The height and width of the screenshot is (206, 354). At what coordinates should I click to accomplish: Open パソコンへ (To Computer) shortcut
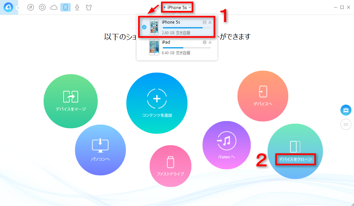click(100, 150)
